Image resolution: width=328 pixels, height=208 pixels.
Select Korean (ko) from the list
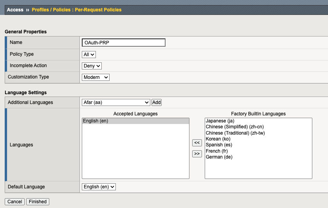pyautogui.click(x=218, y=139)
